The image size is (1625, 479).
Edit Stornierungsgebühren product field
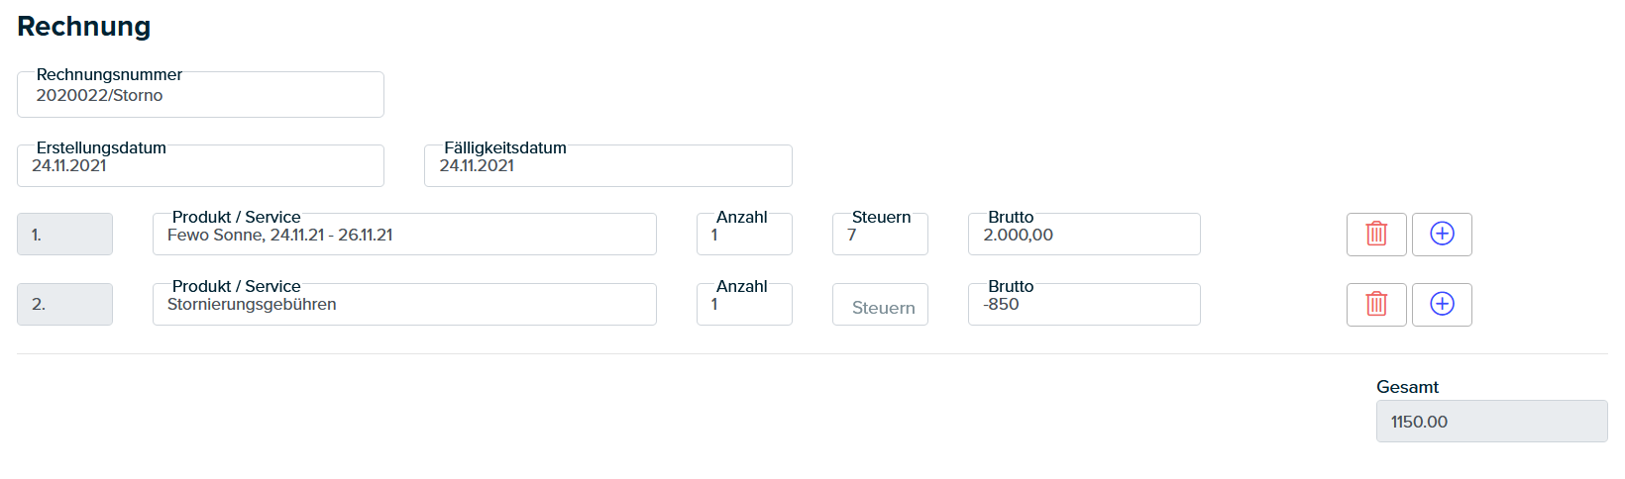click(x=404, y=304)
